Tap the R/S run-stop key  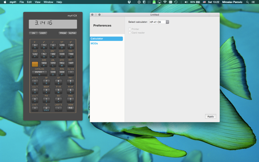pyautogui.click(x=71, y=109)
